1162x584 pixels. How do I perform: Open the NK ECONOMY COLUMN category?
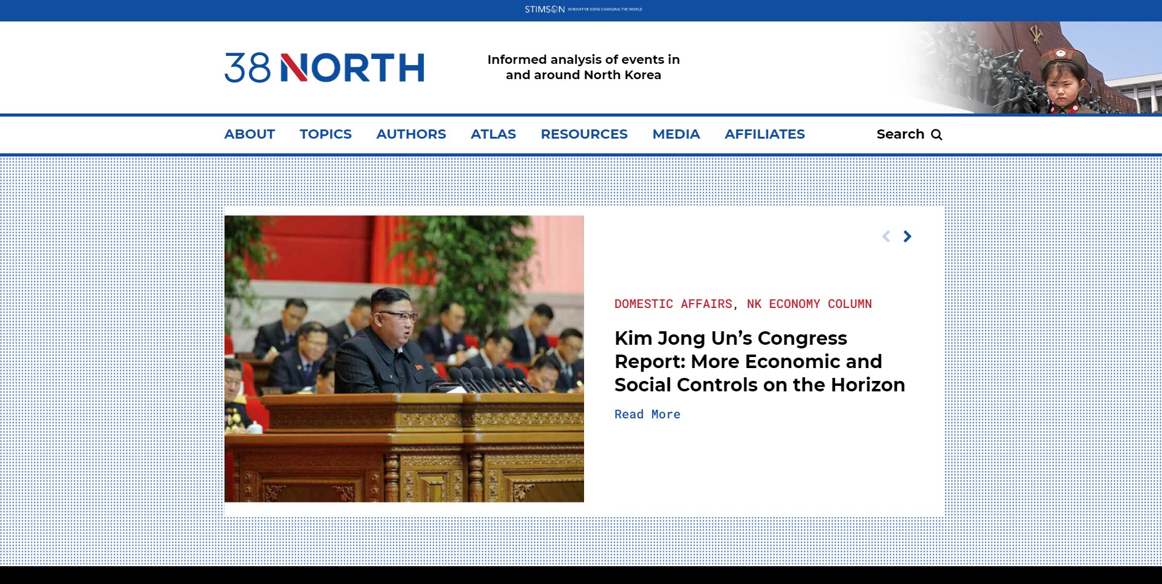coord(809,304)
